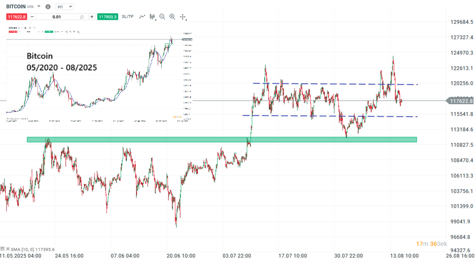The height and width of the screenshot is (261, 476).
Task: Zoom out of the chart
Action: click(x=162, y=17)
